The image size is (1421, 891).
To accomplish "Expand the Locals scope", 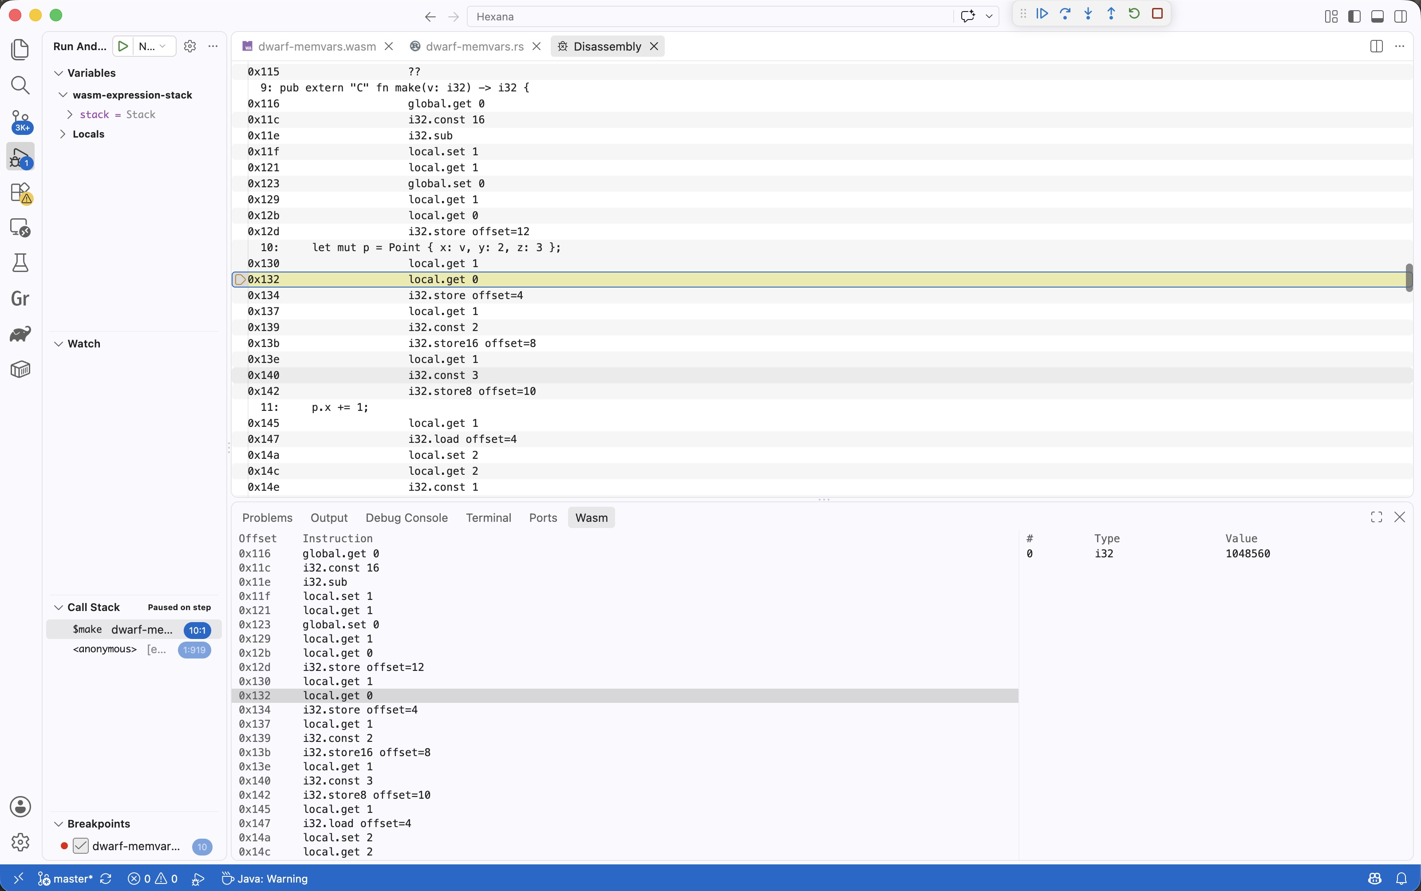I will [63, 134].
